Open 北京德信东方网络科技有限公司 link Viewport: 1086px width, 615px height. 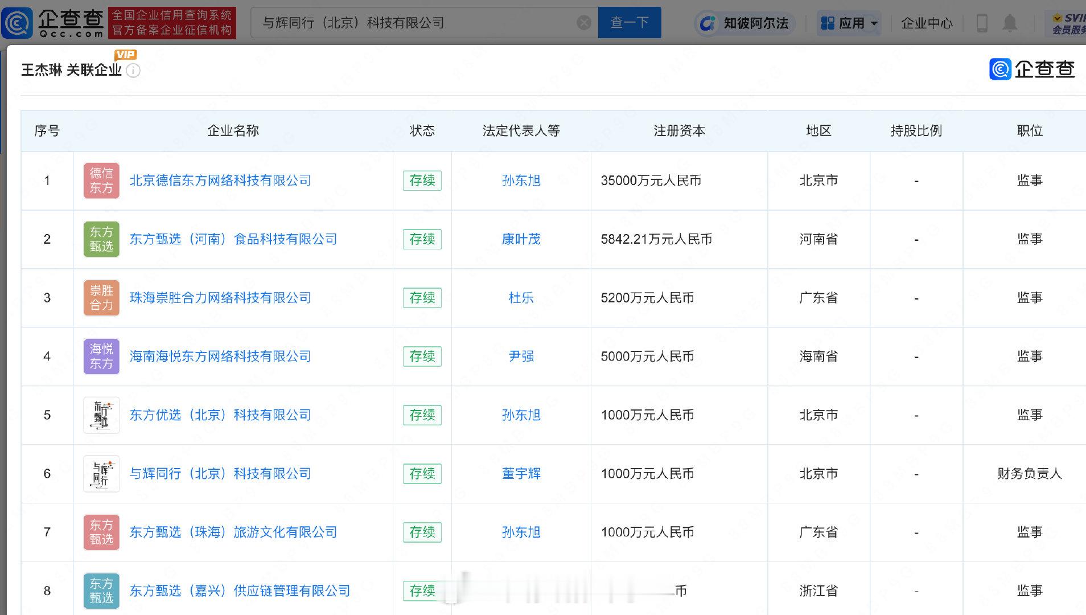tap(220, 181)
